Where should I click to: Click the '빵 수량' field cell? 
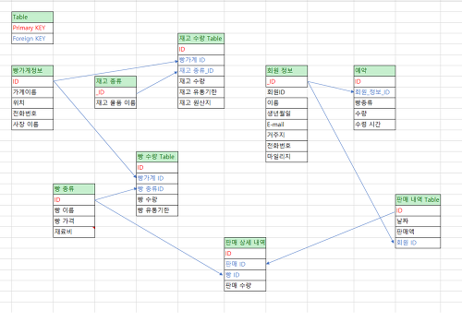click(x=157, y=200)
